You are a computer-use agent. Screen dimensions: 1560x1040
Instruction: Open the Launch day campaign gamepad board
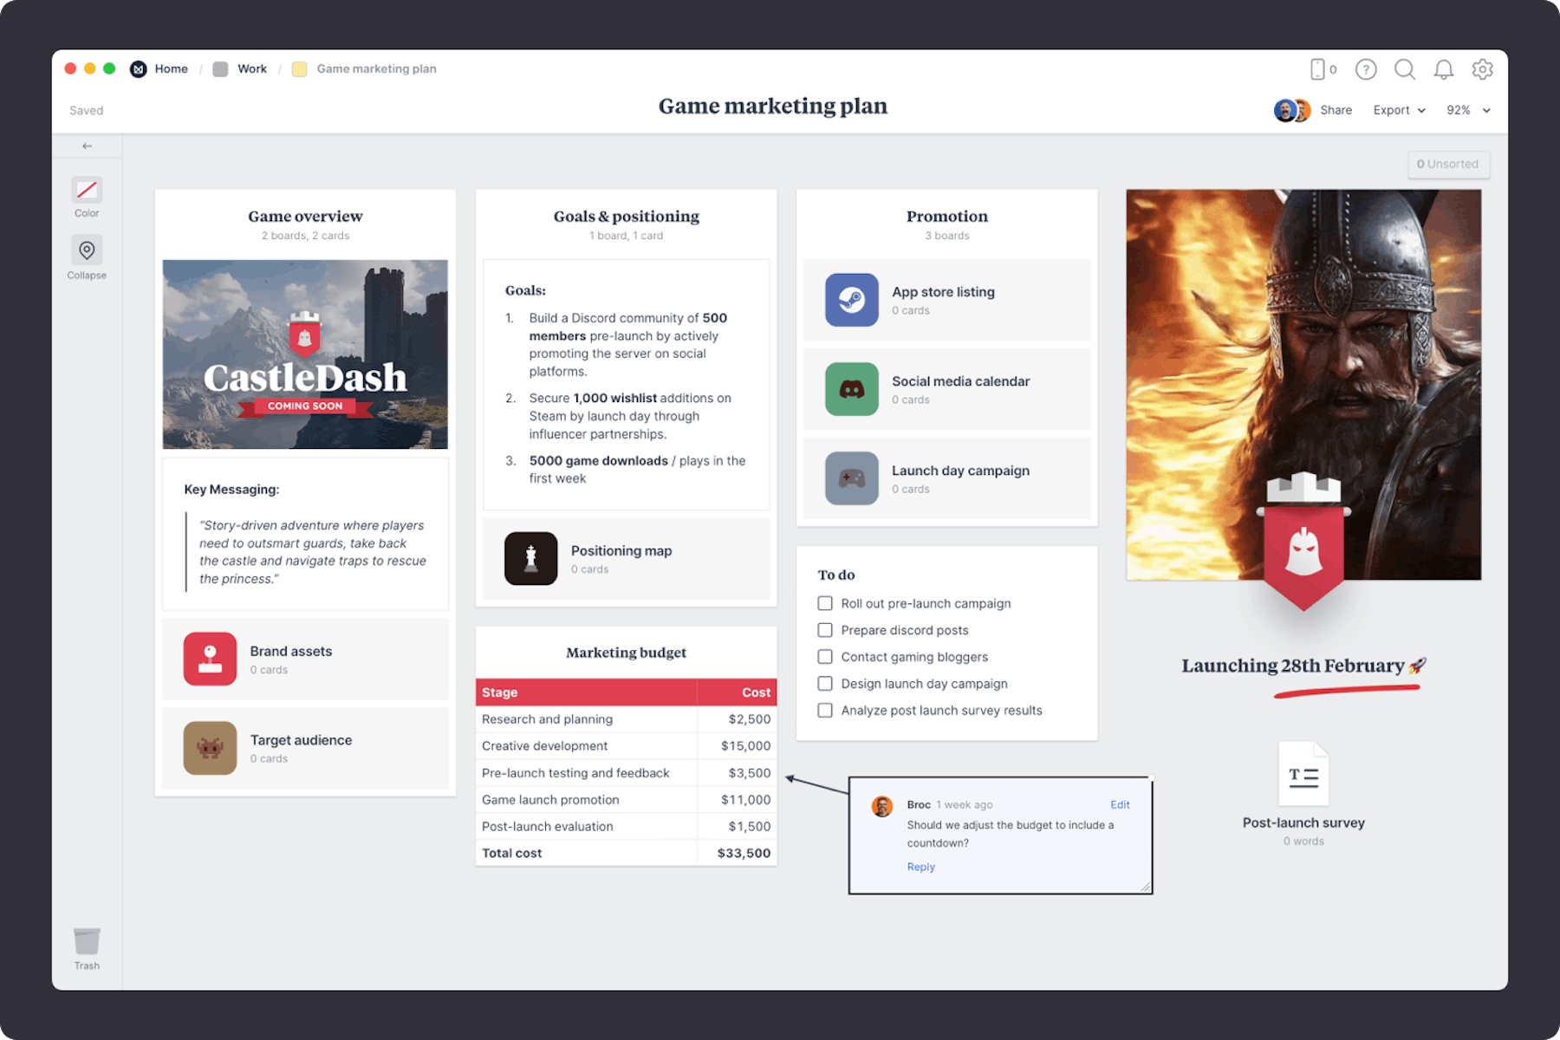tap(945, 478)
